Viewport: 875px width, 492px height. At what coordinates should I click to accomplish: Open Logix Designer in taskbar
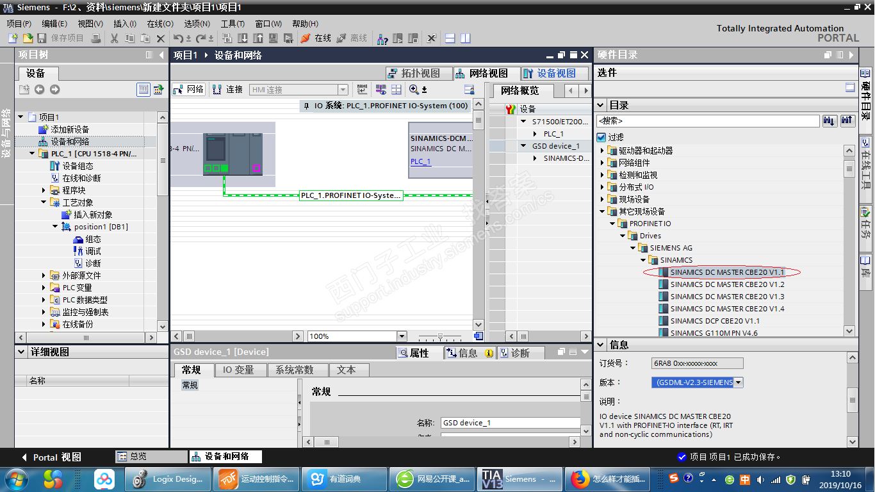(169, 479)
